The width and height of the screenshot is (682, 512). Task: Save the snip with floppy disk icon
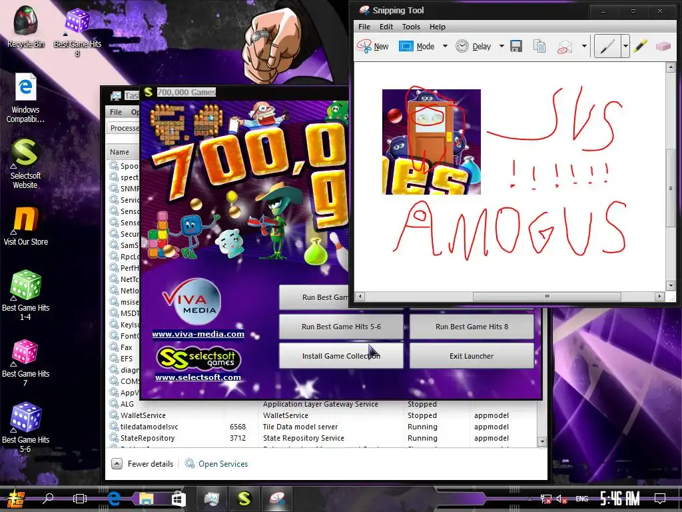click(x=516, y=46)
